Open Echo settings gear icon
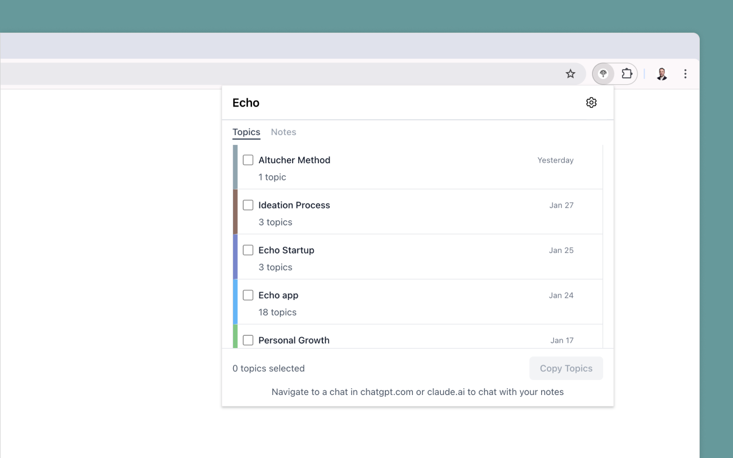The width and height of the screenshot is (733, 458). click(x=592, y=102)
